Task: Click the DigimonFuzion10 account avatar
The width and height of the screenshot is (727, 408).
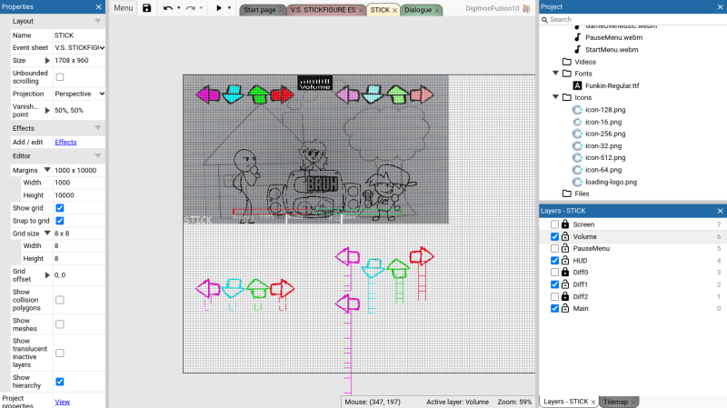Action: [x=526, y=8]
